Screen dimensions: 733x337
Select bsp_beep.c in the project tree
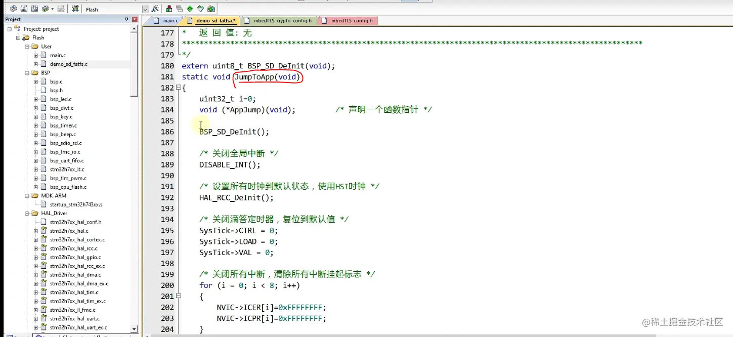[63, 134]
